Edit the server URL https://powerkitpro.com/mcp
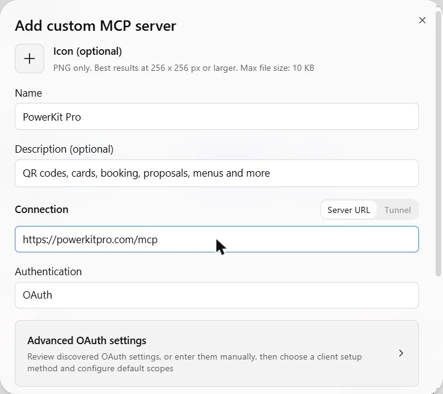The image size is (443, 394). coord(217,239)
